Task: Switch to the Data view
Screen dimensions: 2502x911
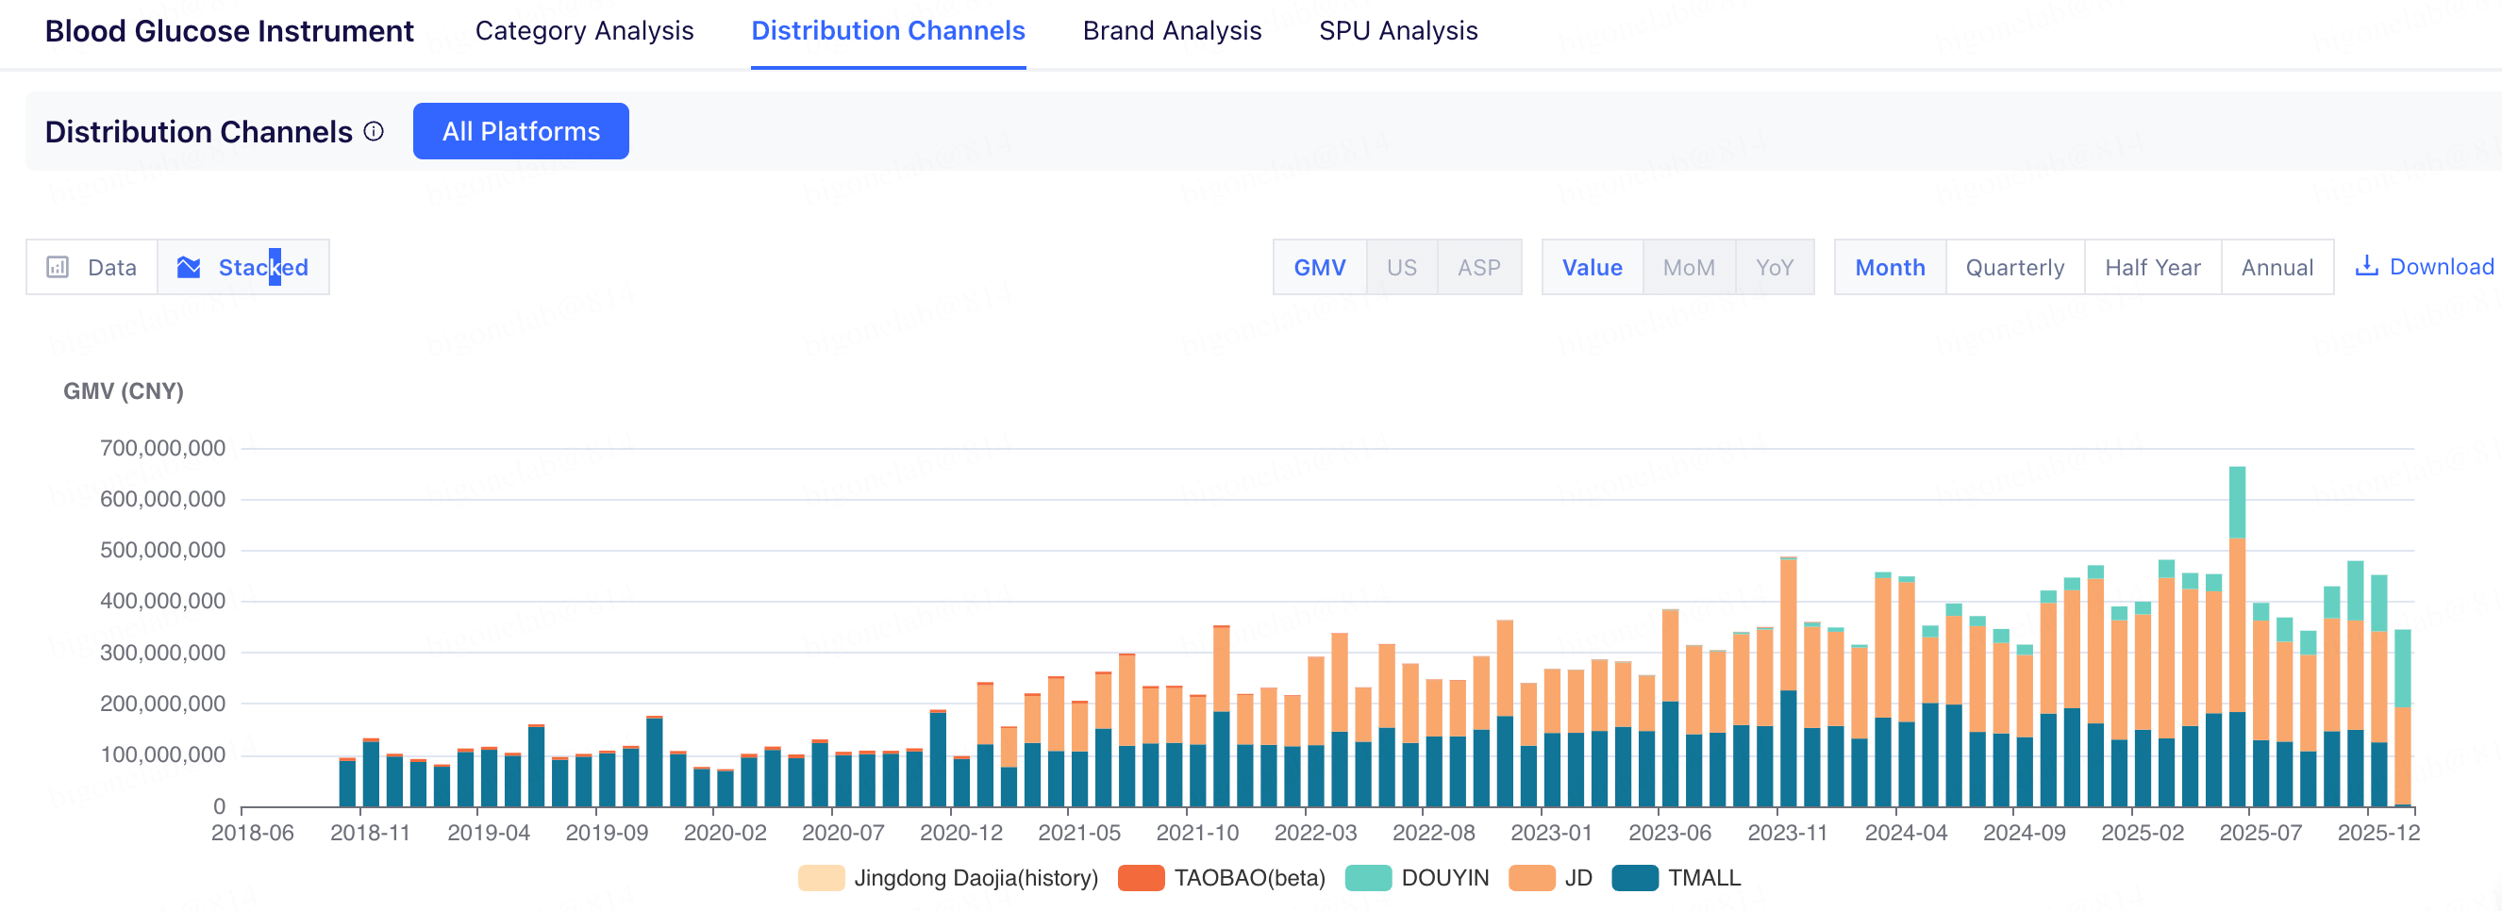Action: [92, 267]
